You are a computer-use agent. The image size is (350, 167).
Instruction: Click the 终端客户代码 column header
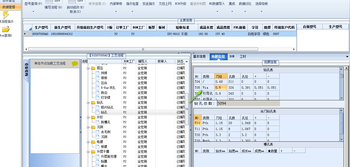pyautogui.click(x=285, y=27)
